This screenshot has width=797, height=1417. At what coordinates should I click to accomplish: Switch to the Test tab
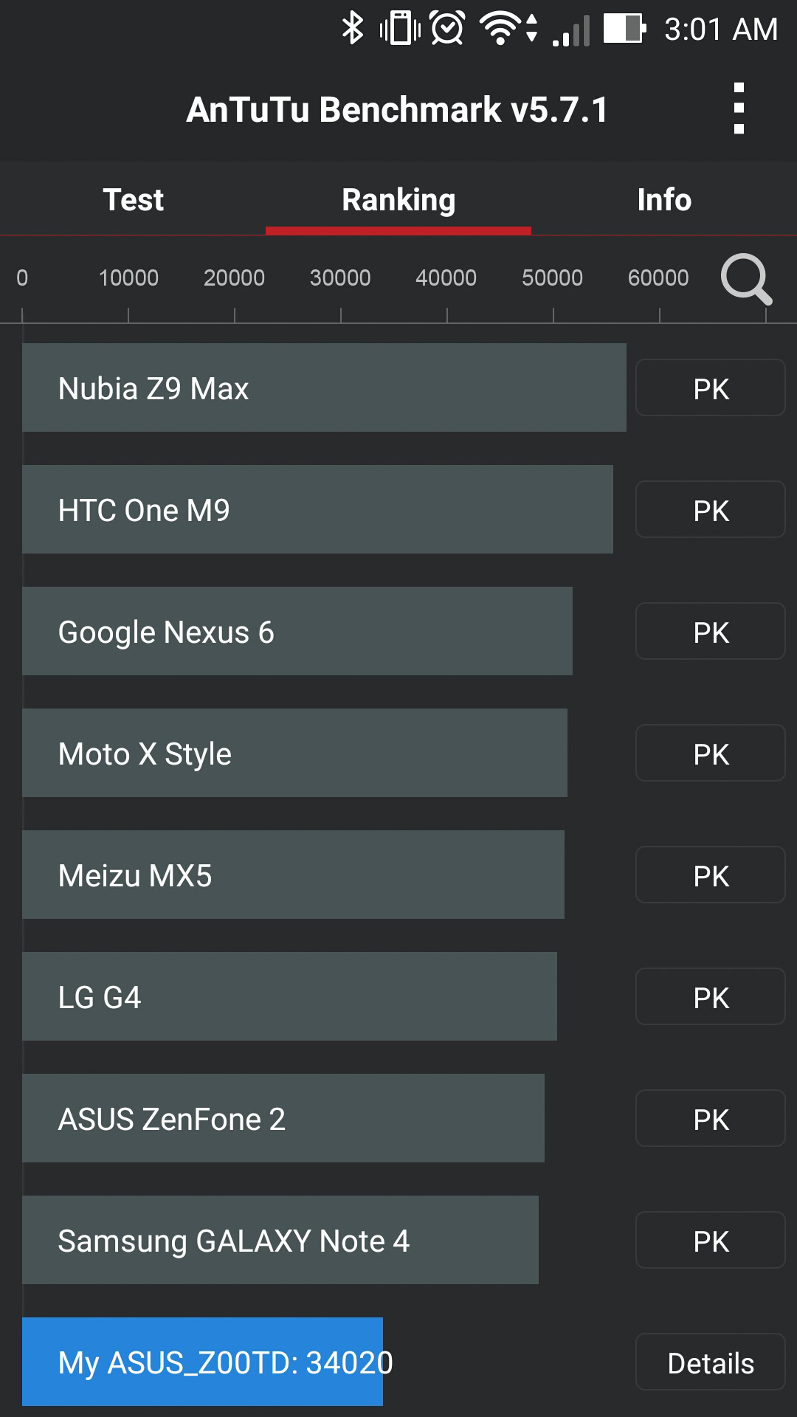pyautogui.click(x=133, y=199)
